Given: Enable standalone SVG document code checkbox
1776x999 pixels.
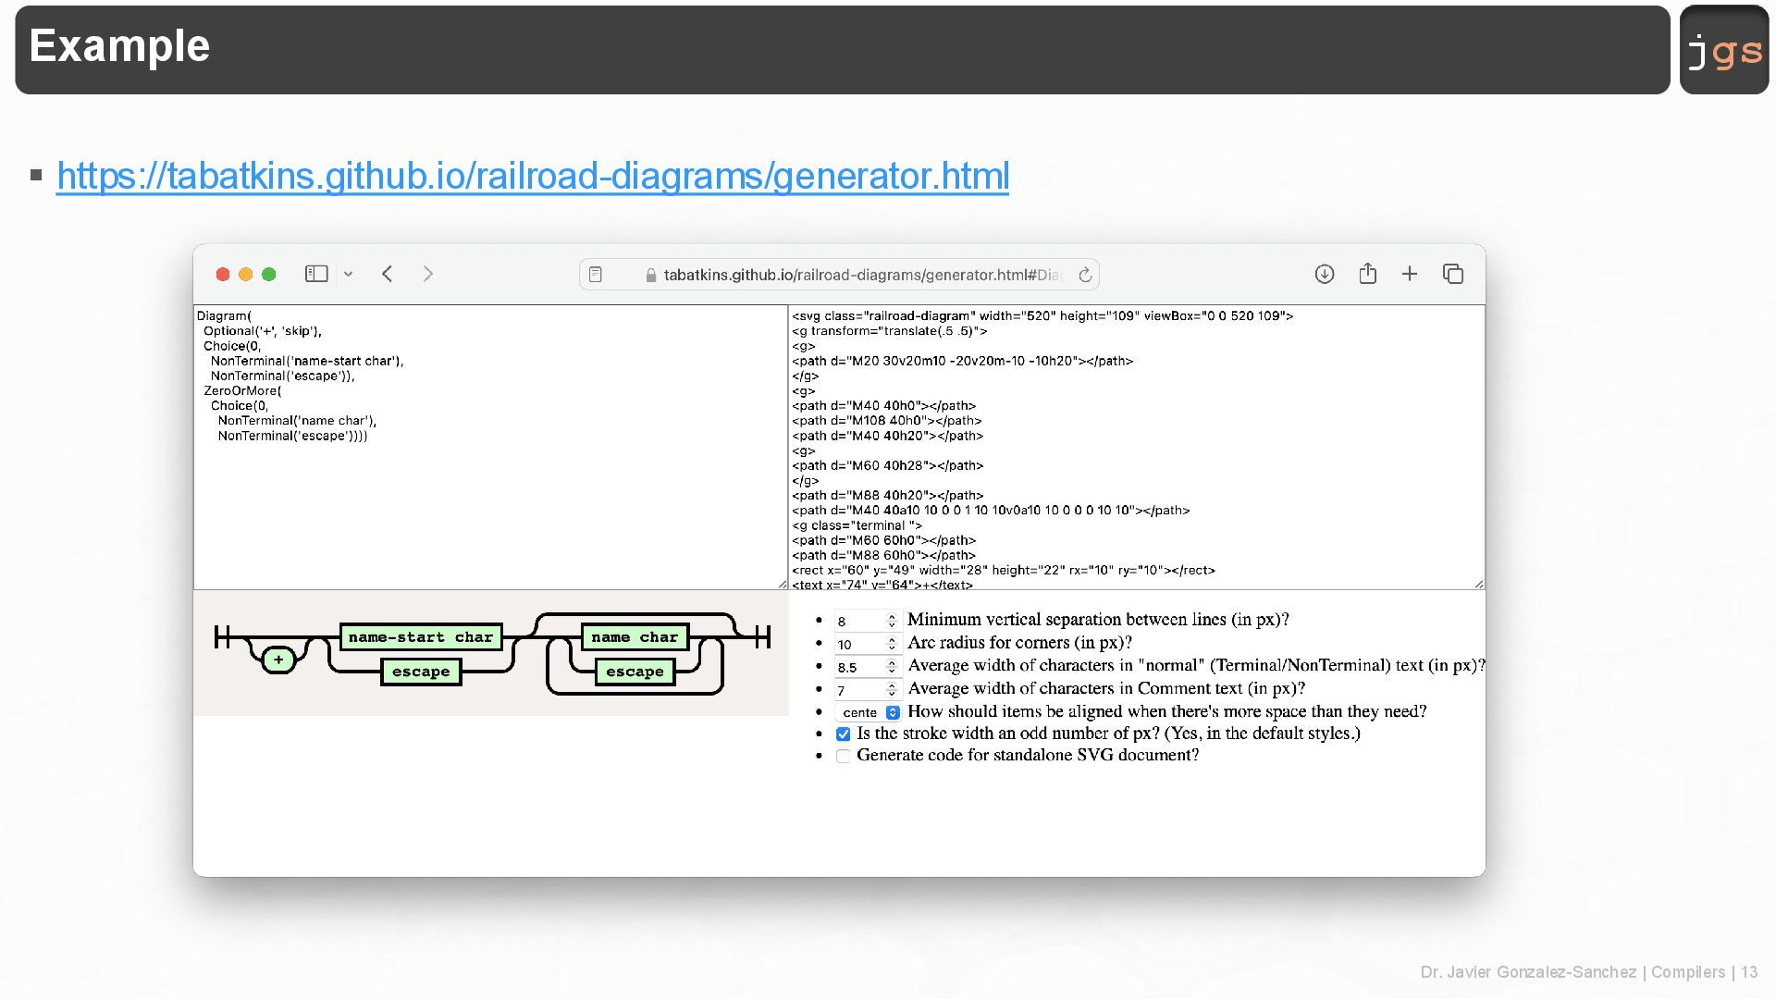Looking at the screenshot, I should coord(843,757).
